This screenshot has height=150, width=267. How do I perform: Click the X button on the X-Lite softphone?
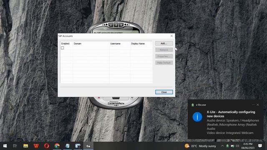121,25
